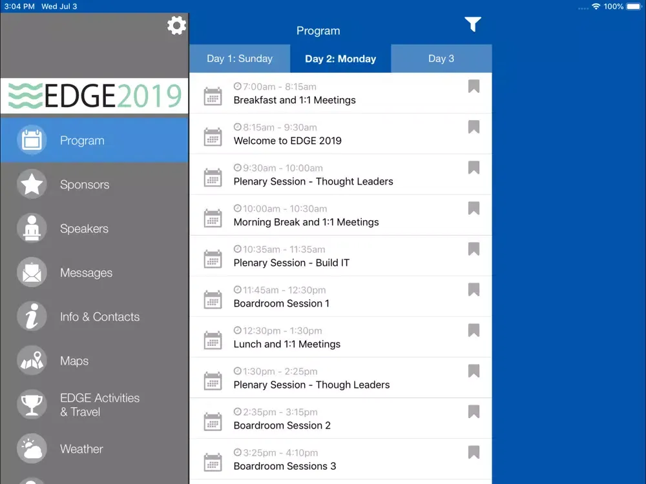Click the EDGE2019 logo banner

click(x=94, y=96)
